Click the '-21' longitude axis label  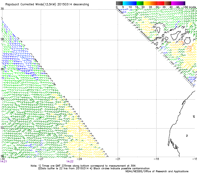coord(118,159)
